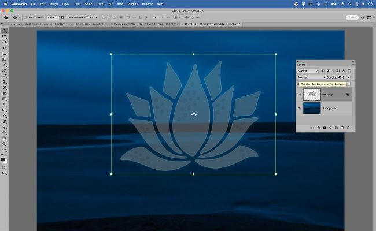Click the Home icon in options bar
376x231 pixels.
(5, 18)
